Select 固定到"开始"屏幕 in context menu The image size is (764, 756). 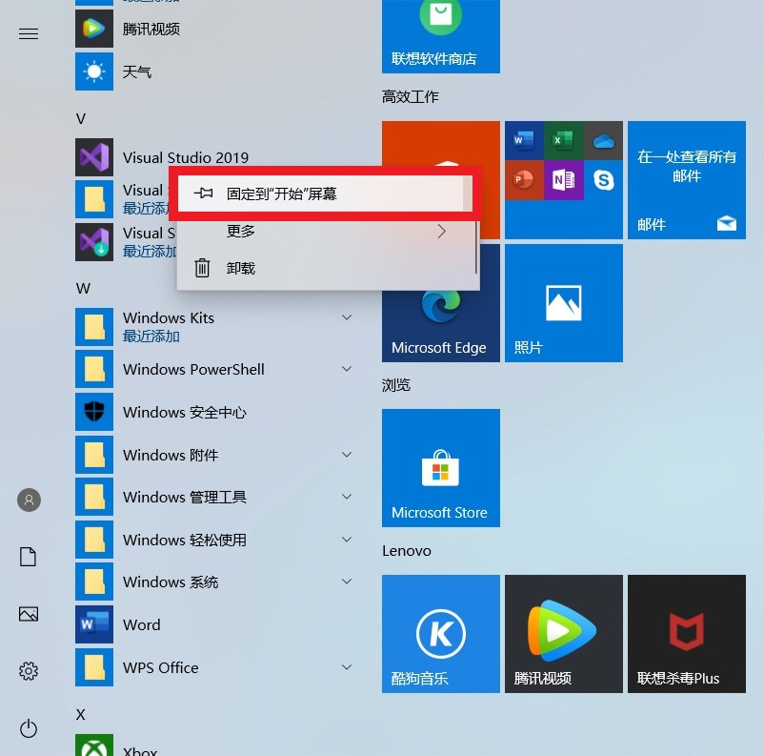click(325, 194)
